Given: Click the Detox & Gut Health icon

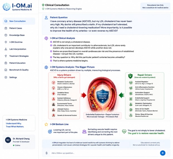Looking at the screenshot, I should (x=131, y=110).
